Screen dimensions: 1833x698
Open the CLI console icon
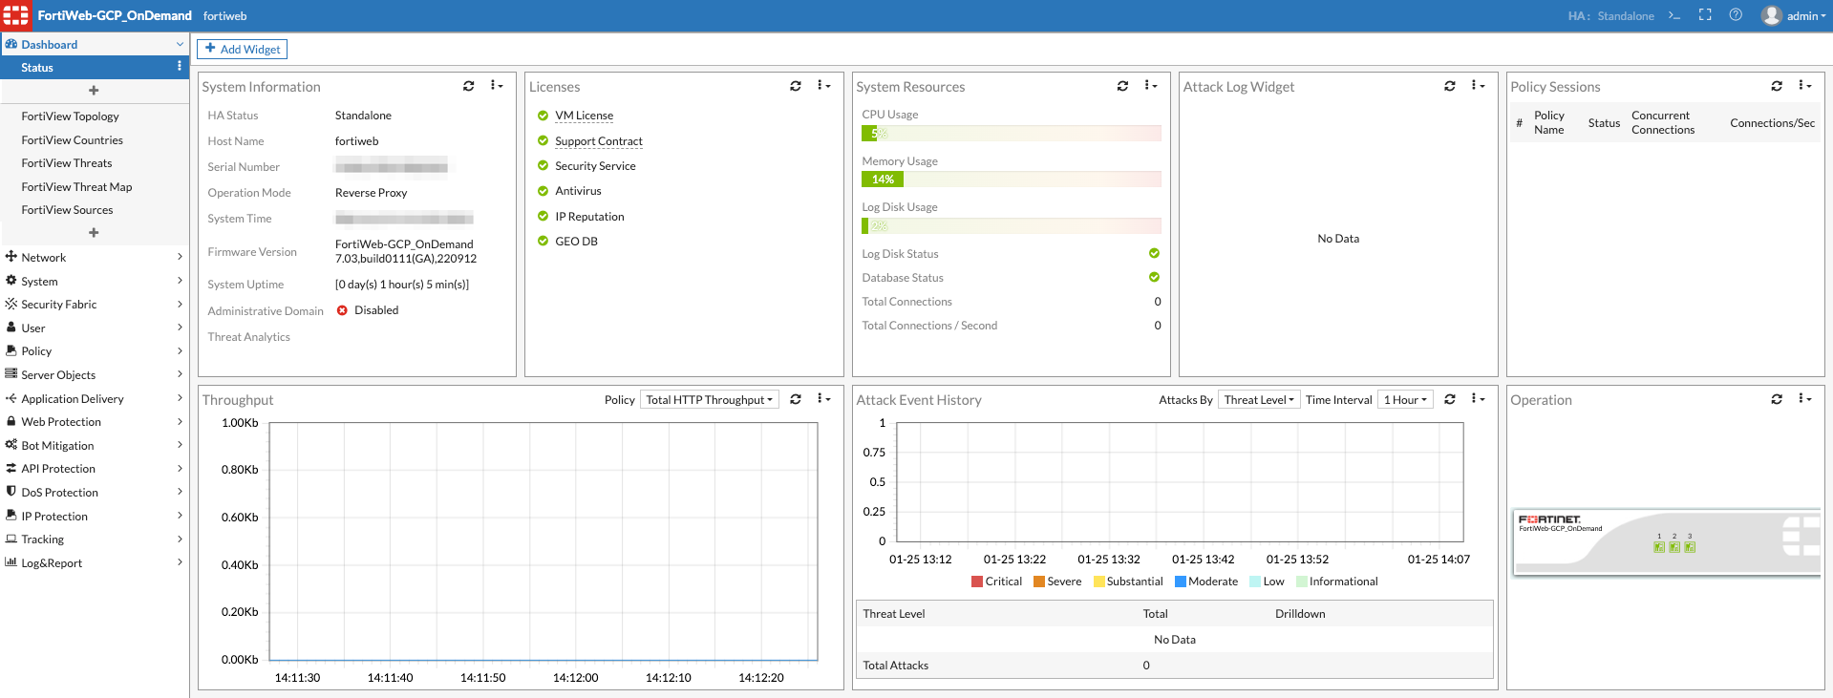pos(1674,15)
